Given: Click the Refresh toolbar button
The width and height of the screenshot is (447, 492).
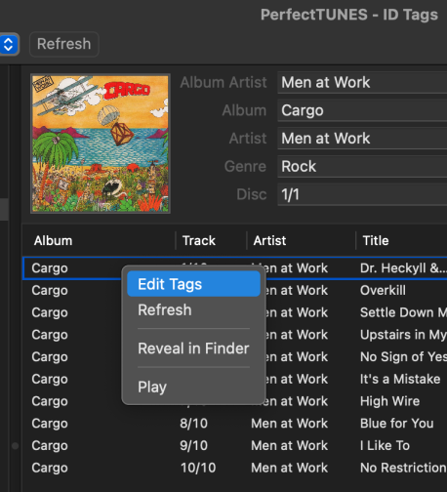Looking at the screenshot, I should (x=64, y=44).
